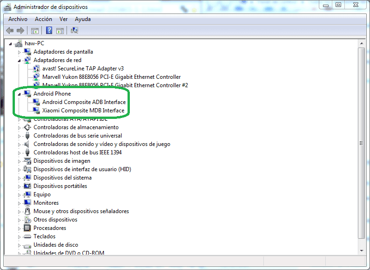Click the Back arrow toolbar icon
Image resolution: width=370 pixels, height=270 pixels.
point(10,30)
